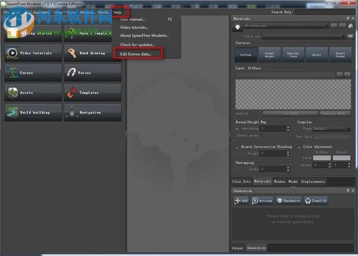Float the Generation panel
Viewport: 358px width, 256px height.
(348, 190)
